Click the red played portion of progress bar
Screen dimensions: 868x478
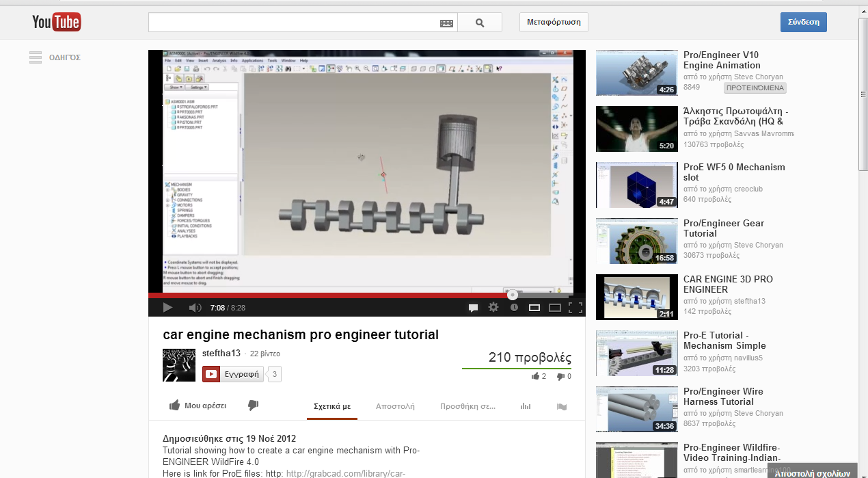pos(328,295)
